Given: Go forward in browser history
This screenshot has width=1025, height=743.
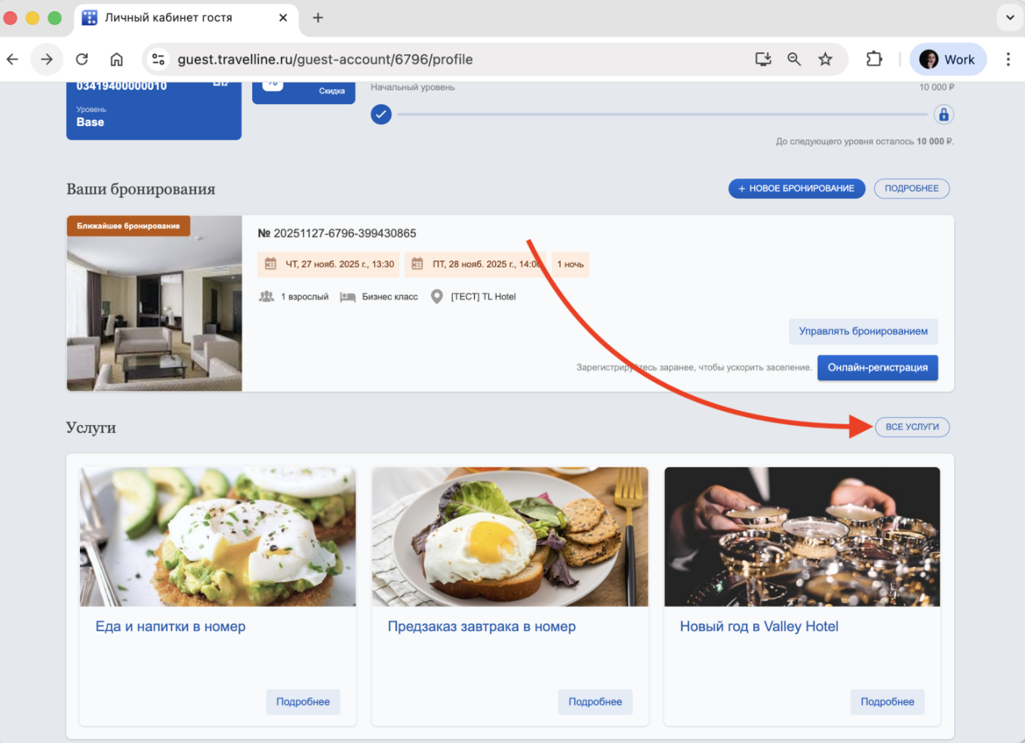Looking at the screenshot, I should pos(47,59).
